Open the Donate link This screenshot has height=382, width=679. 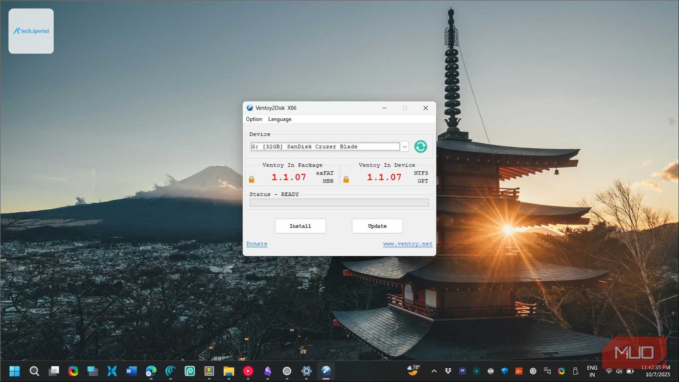click(x=257, y=244)
